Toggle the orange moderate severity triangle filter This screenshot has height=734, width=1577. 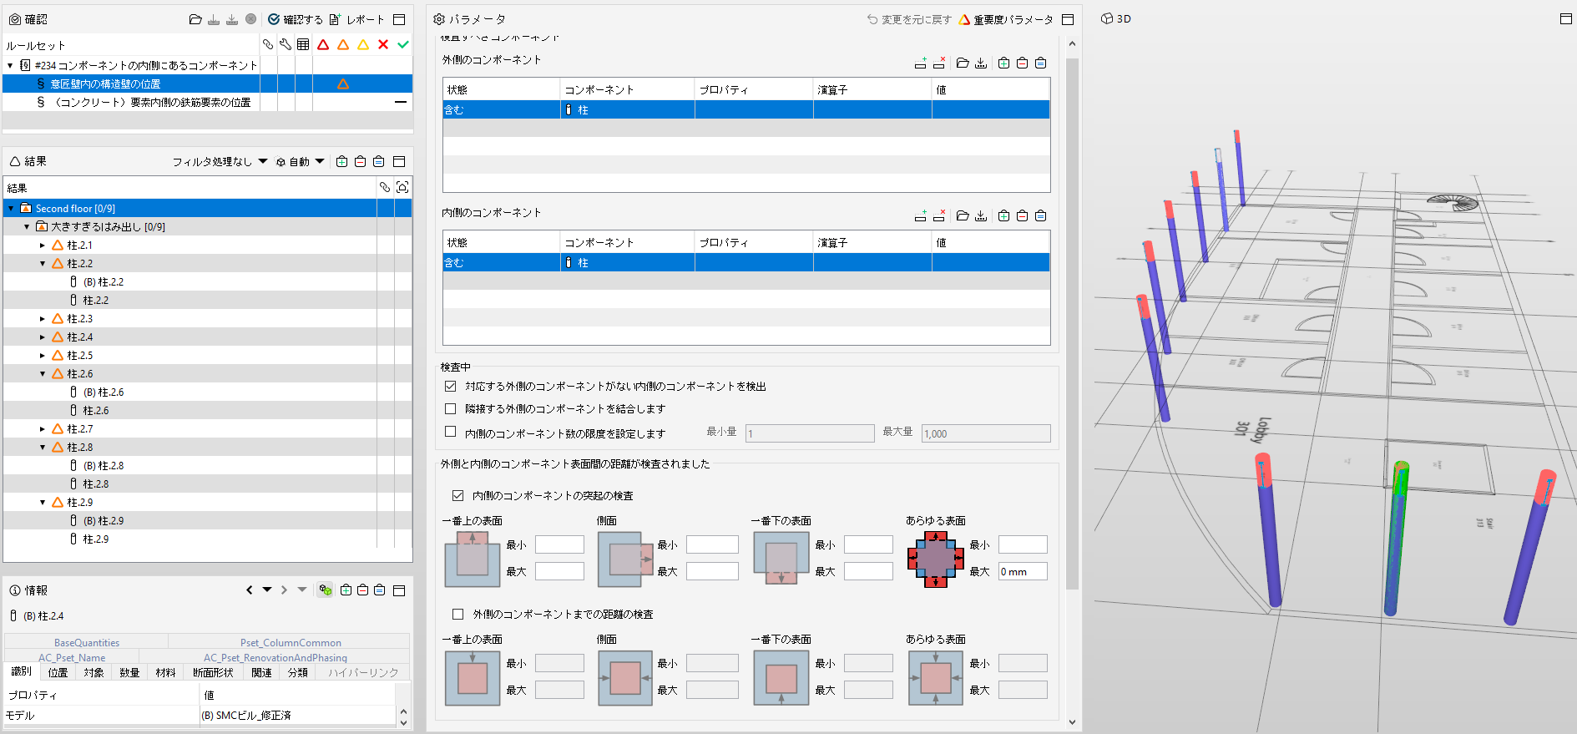343,45
